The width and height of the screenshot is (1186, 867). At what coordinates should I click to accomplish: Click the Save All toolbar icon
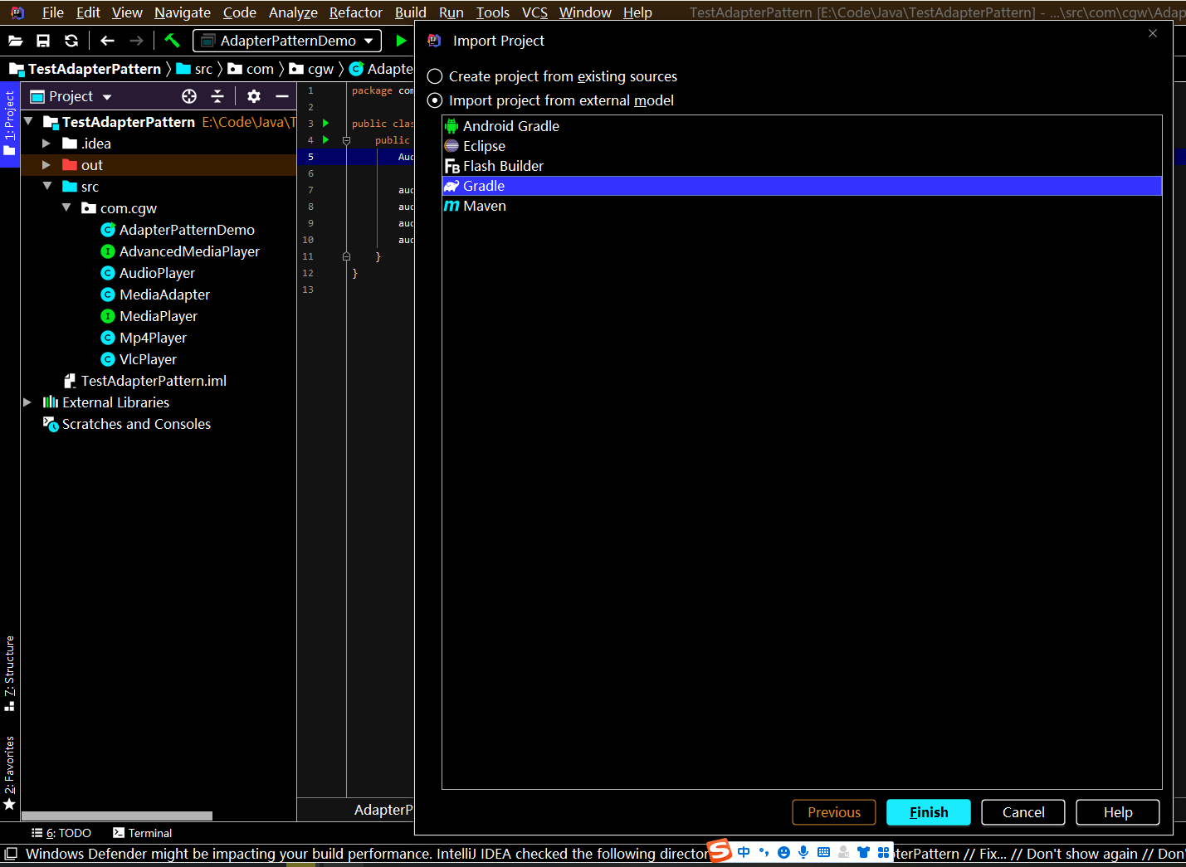pos(43,41)
